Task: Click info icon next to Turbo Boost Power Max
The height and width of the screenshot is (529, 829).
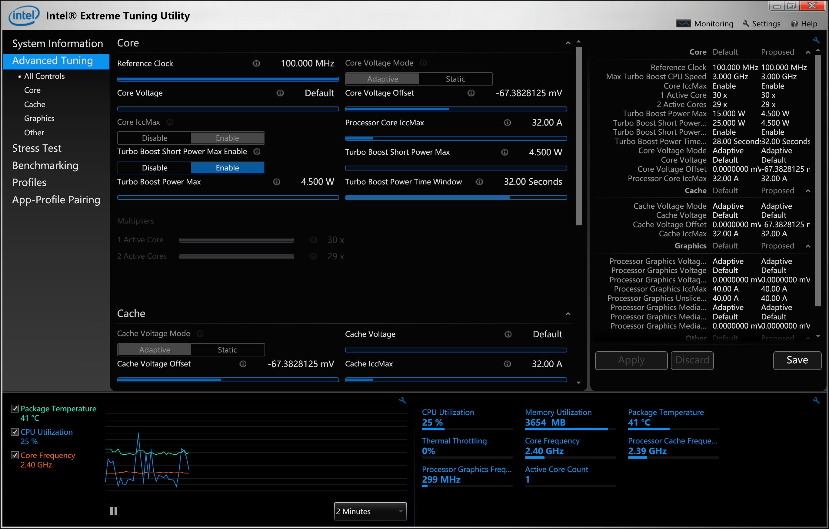Action: pyautogui.click(x=276, y=182)
